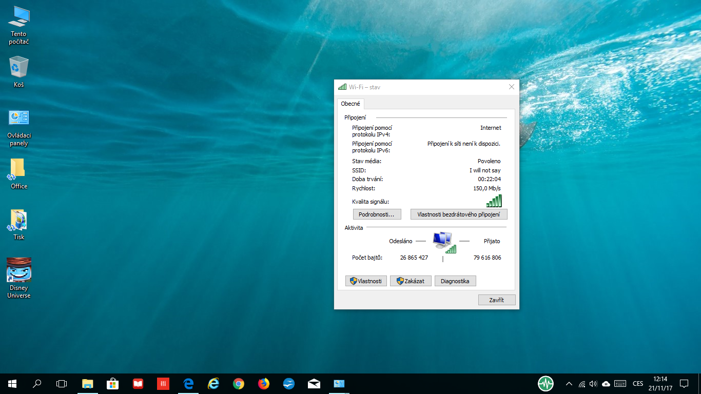The image size is (701, 394).
Task: Open the Windows Start menu
Action: tap(12, 383)
